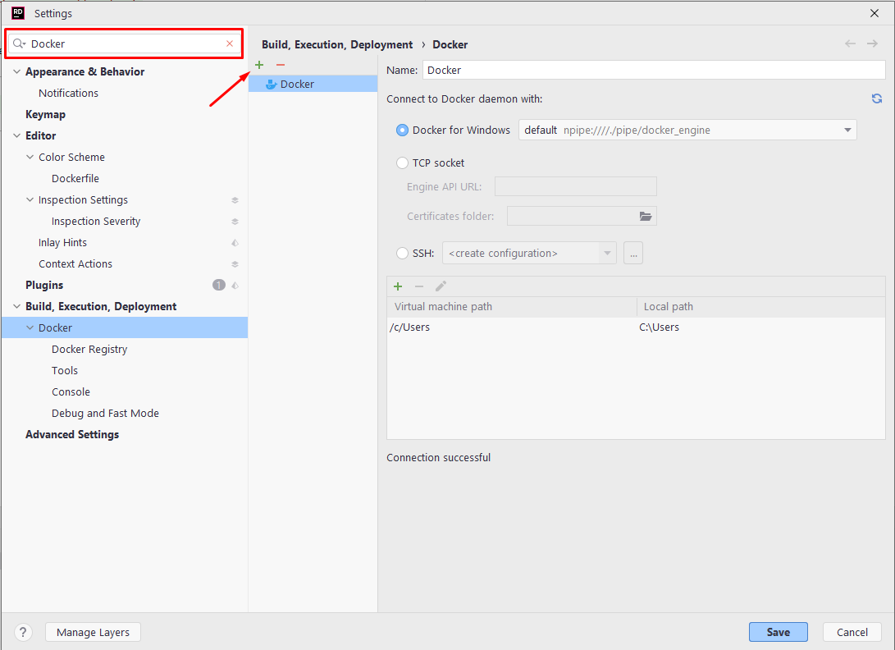Click the Virtual machine path column header
Image resolution: width=895 pixels, height=650 pixels.
pos(511,307)
